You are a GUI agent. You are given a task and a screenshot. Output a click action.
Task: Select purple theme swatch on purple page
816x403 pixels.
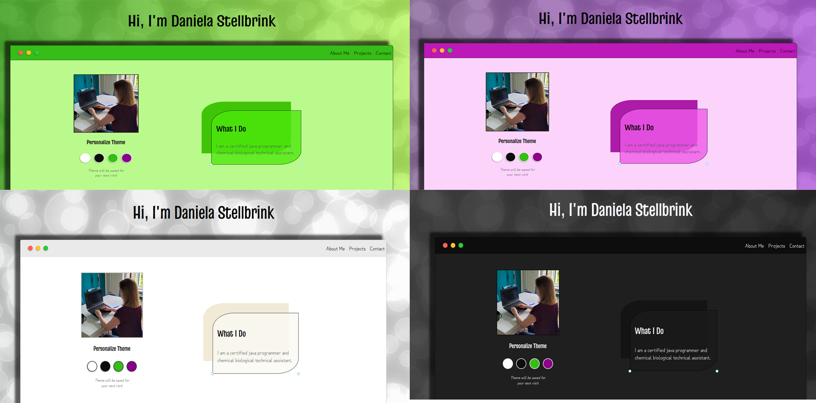(537, 157)
